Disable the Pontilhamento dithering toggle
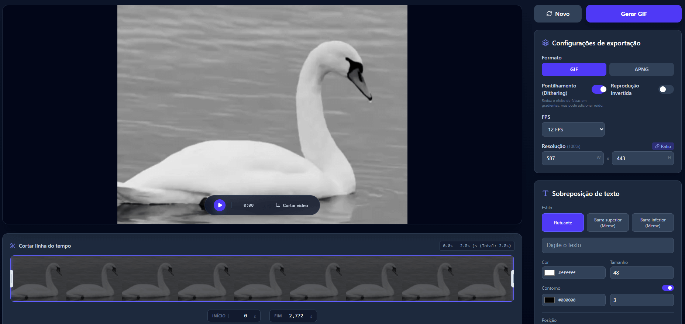The image size is (685, 324). click(x=599, y=89)
